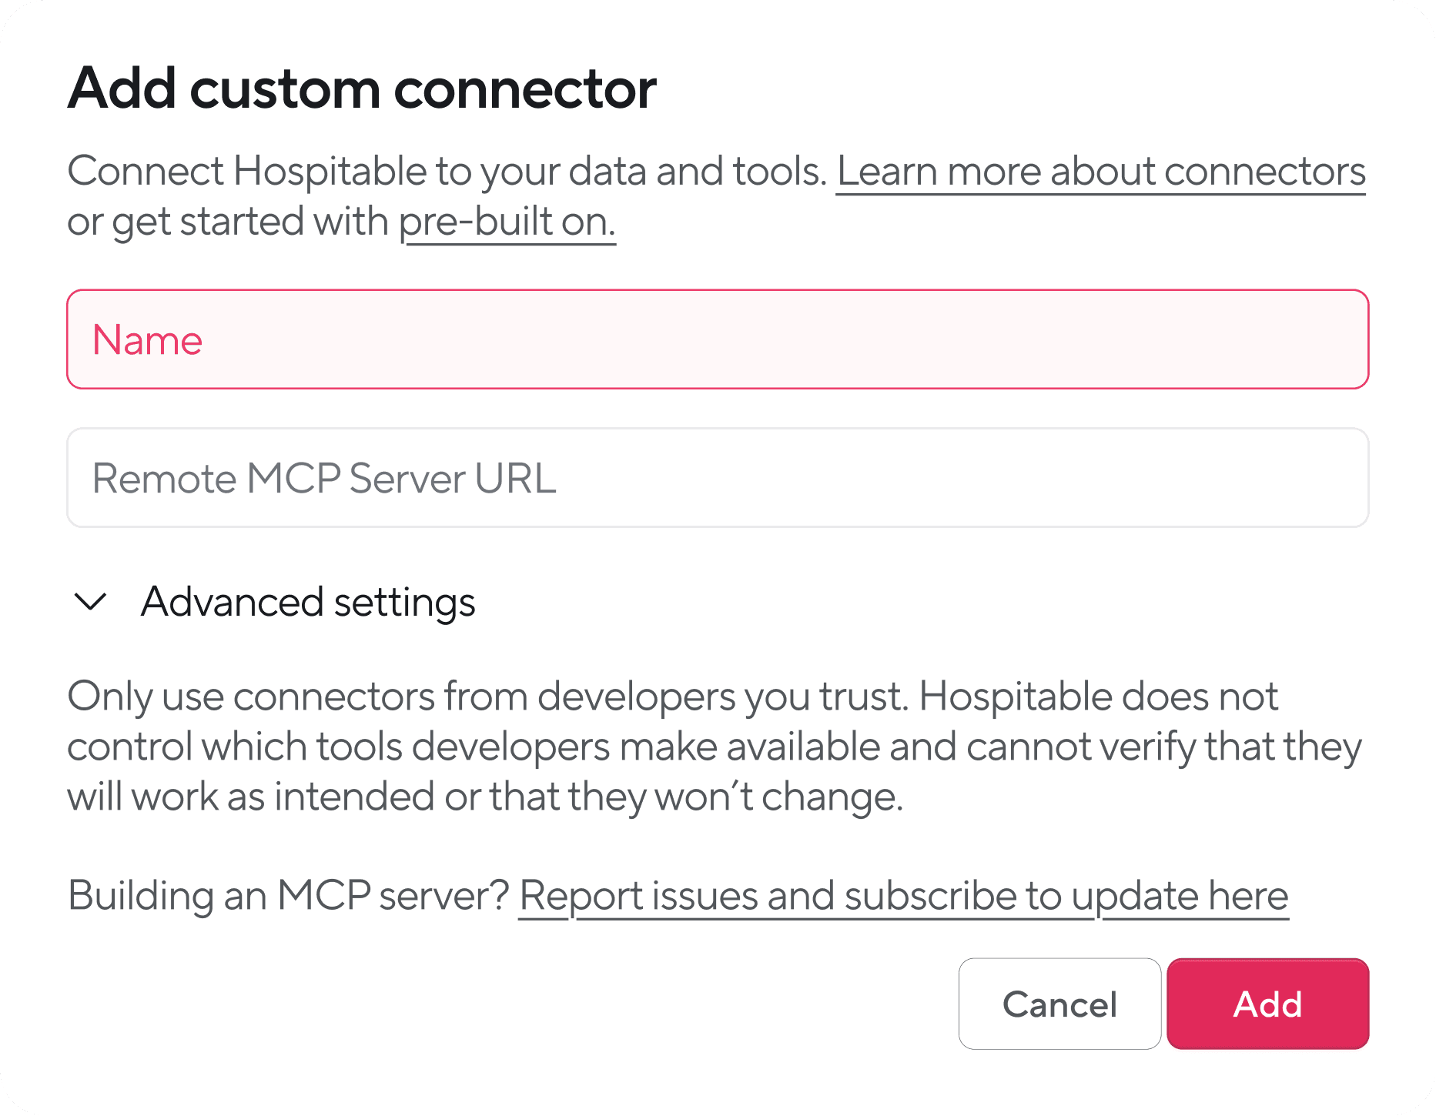1436x1116 pixels.
Task: Expand the Advanced settings section
Action: point(308,602)
